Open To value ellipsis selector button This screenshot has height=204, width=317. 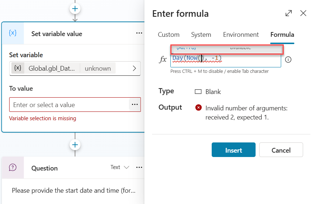click(x=135, y=105)
